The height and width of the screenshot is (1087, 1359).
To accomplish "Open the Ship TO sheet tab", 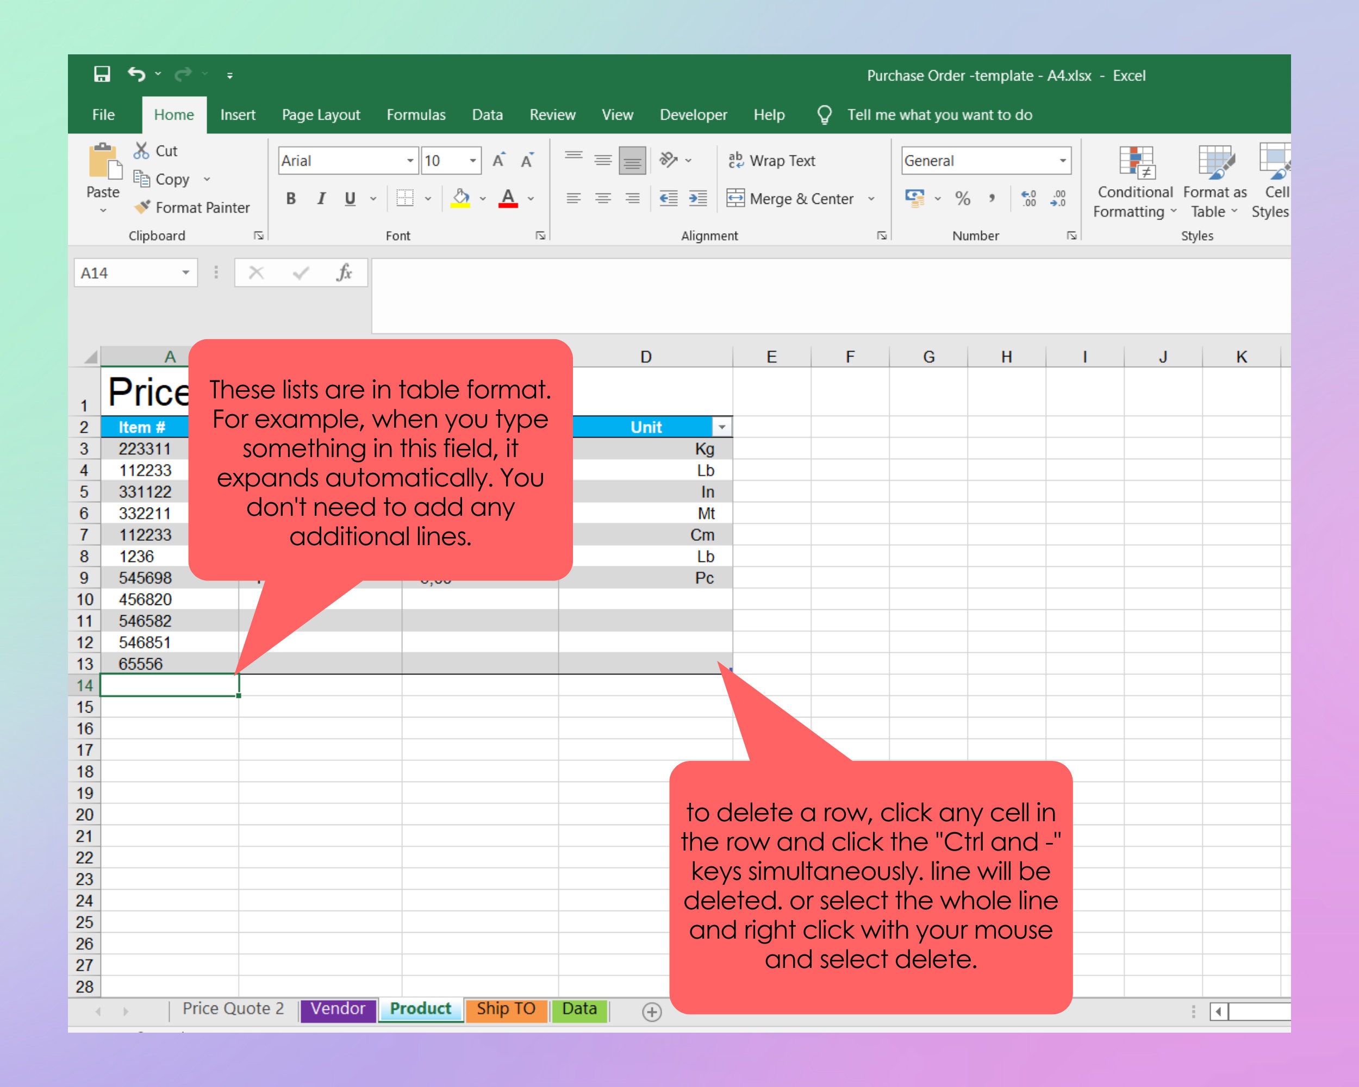I will click(506, 1009).
